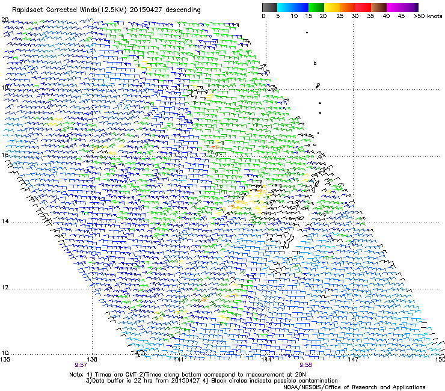Click the 'NOAA/NESDIS/Office of Research and Applications' credit
The height and width of the screenshot is (391, 445).
tap(354, 387)
